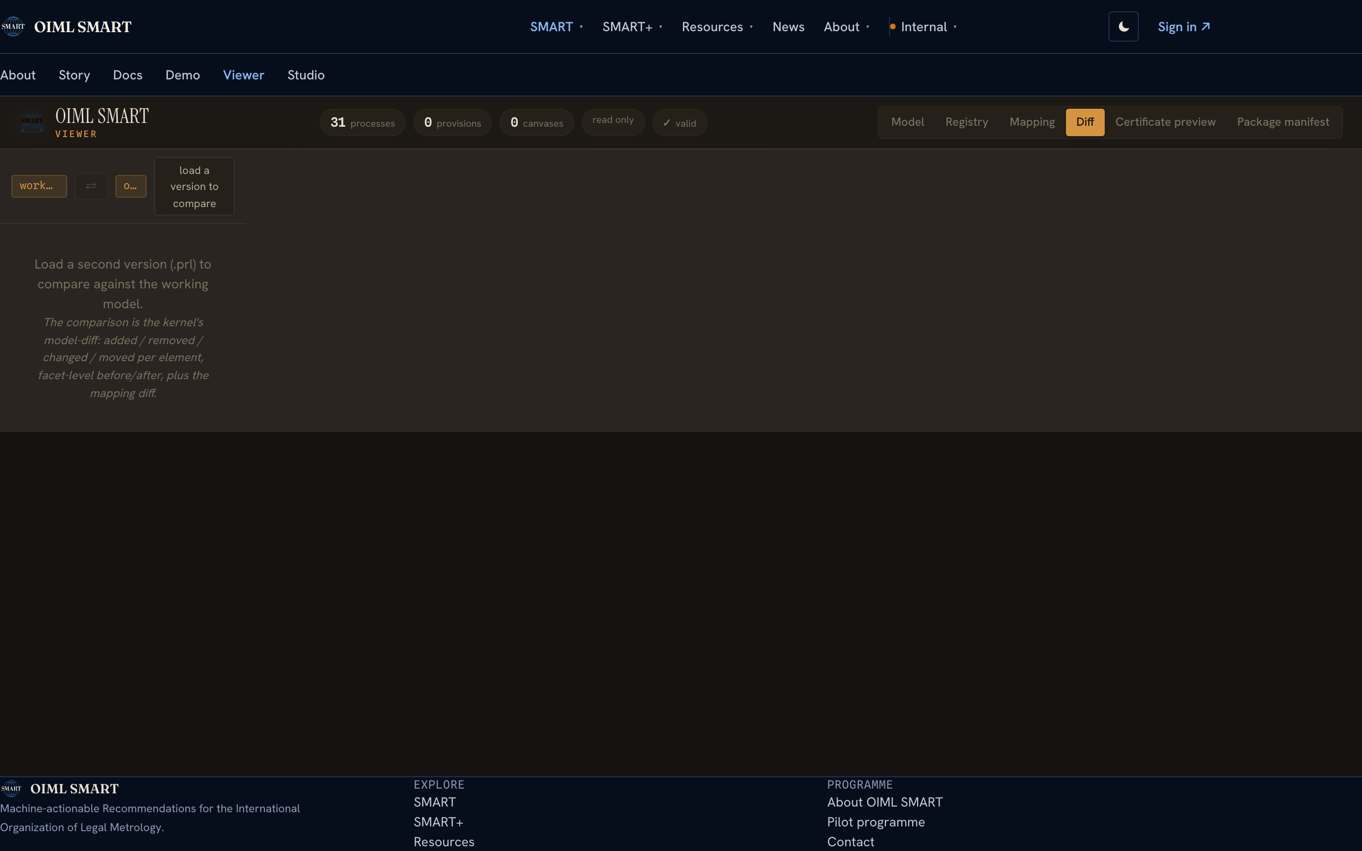Open the Story sub-navigation tab
Screen dimensions: 1362x851
(74, 75)
